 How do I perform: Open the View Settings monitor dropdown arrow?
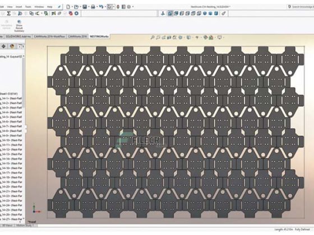coord(223,37)
